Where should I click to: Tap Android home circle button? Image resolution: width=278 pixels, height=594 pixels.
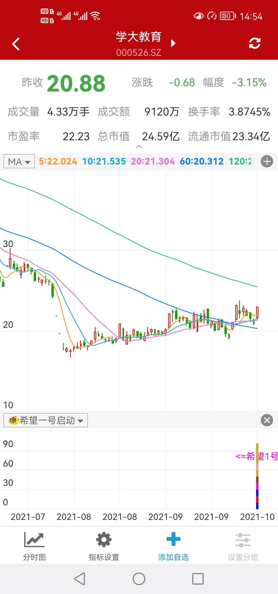(x=139, y=579)
